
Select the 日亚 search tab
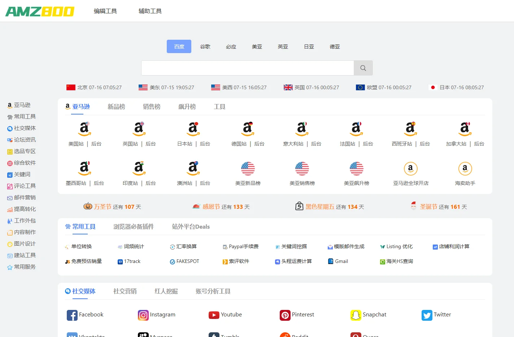point(309,47)
